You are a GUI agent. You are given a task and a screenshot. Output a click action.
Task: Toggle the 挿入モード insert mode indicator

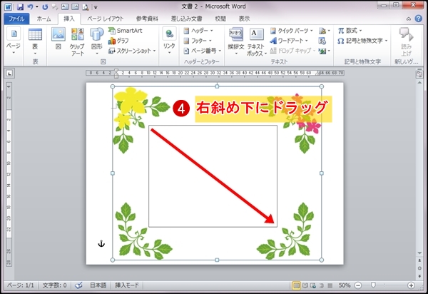coord(127,285)
